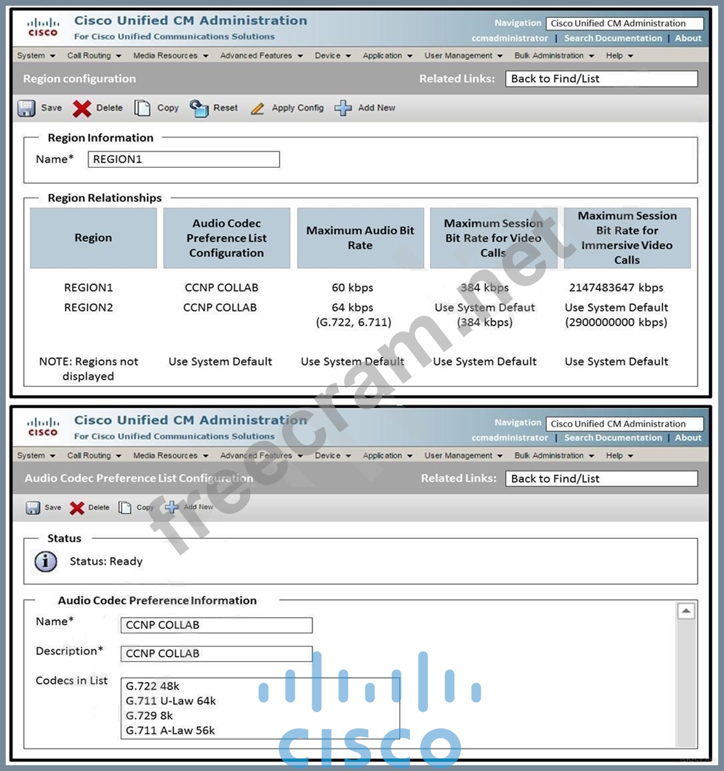The height and width of the screenshot is (771, 724).
Task: Click the red Delete icon on Region configuration toolbar
Action: point(81,108)
